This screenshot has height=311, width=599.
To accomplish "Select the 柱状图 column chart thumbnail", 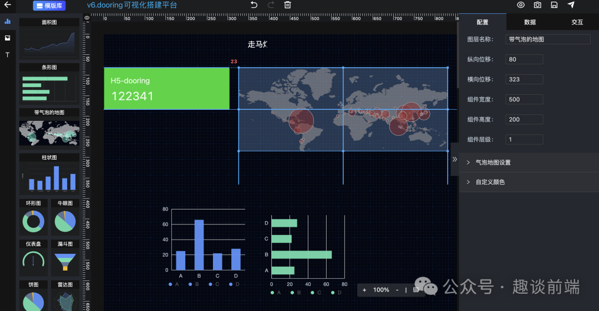I will [49, 174].
